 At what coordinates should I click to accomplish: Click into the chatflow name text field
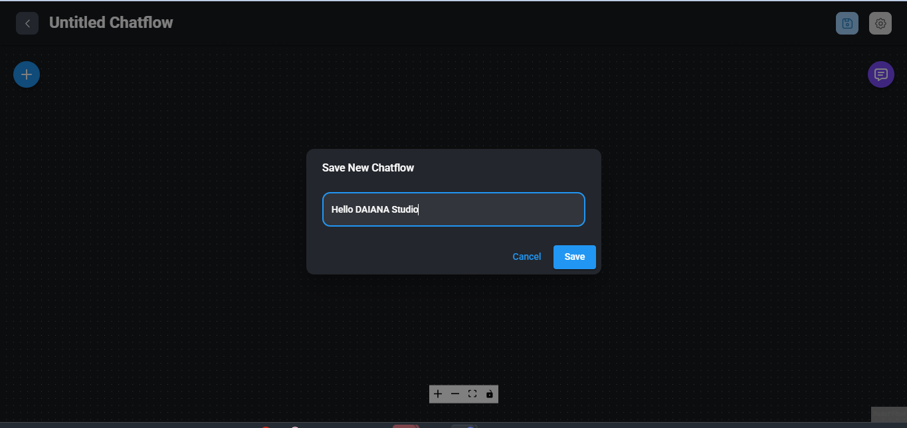click(498, 209)
